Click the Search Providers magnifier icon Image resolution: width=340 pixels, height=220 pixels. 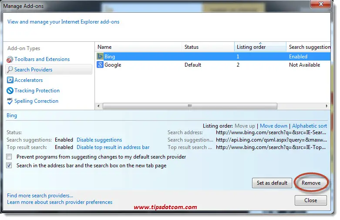[10, 70]
